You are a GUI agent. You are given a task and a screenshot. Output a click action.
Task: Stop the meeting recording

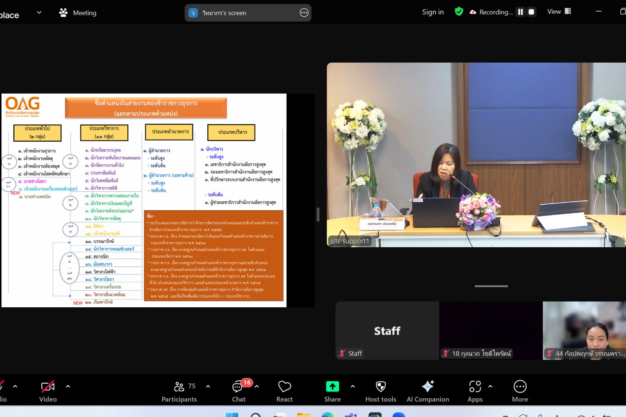pyautogui.click(x=531, y=12)
